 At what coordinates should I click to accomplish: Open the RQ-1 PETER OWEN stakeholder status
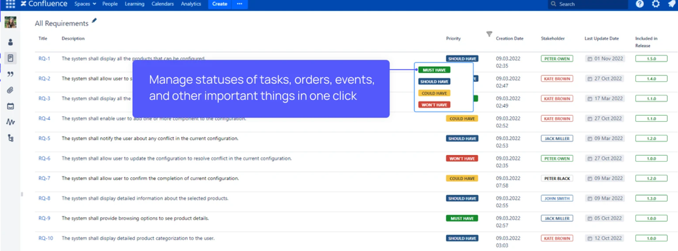[x=557, y=59]
